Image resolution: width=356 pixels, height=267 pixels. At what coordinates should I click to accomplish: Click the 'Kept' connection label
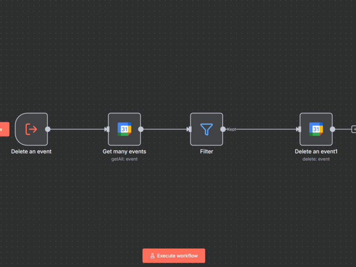tap(231, 129)
